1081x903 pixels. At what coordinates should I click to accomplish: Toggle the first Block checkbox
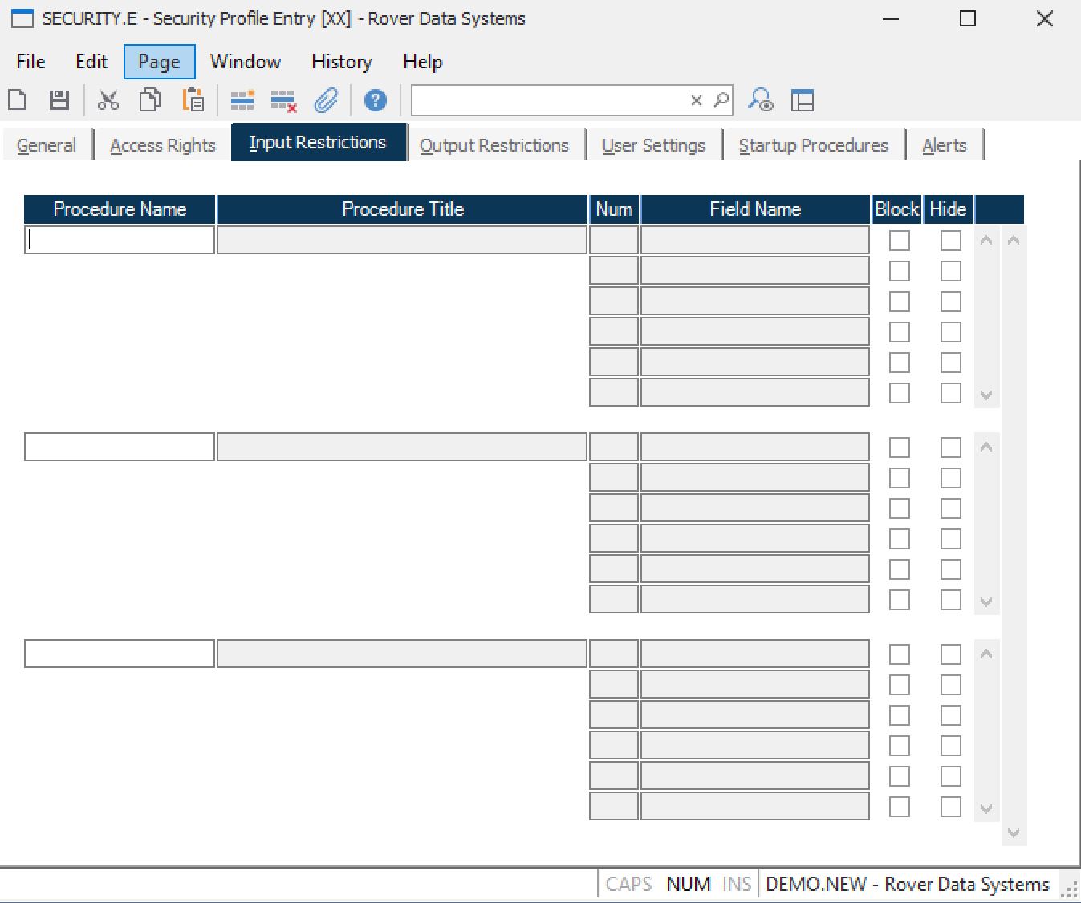coord(899,241)
